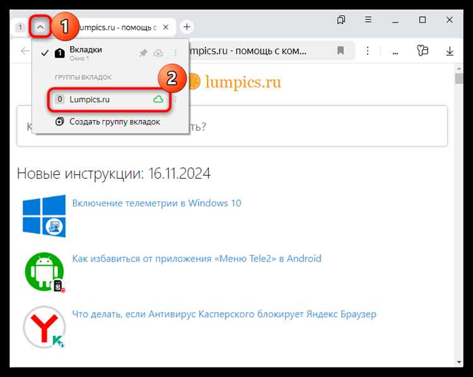Open more options for Lumpics.ru group
This screenshot has width=473, height=377.
[x=175, y=99]
